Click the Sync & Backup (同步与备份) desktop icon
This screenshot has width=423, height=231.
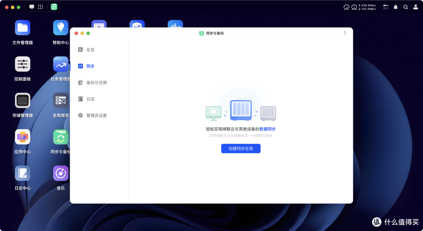click(61, 137)
